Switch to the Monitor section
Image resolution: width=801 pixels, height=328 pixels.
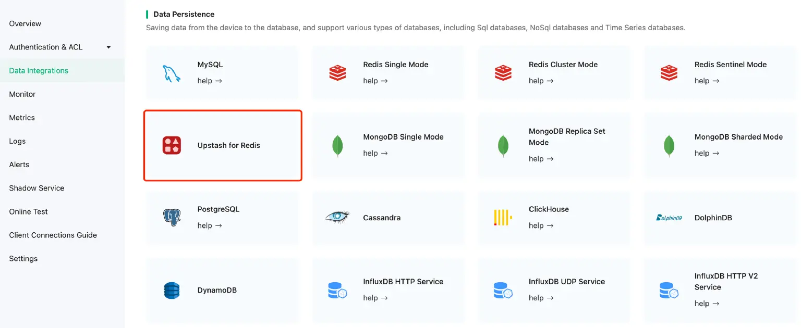tap(22, 94)
